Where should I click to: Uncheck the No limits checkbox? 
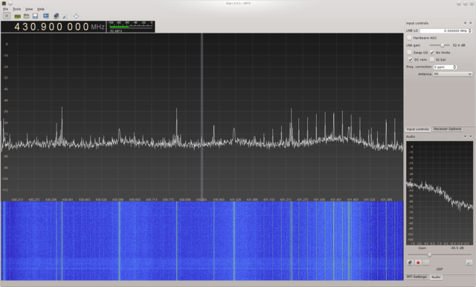(432, 53)
